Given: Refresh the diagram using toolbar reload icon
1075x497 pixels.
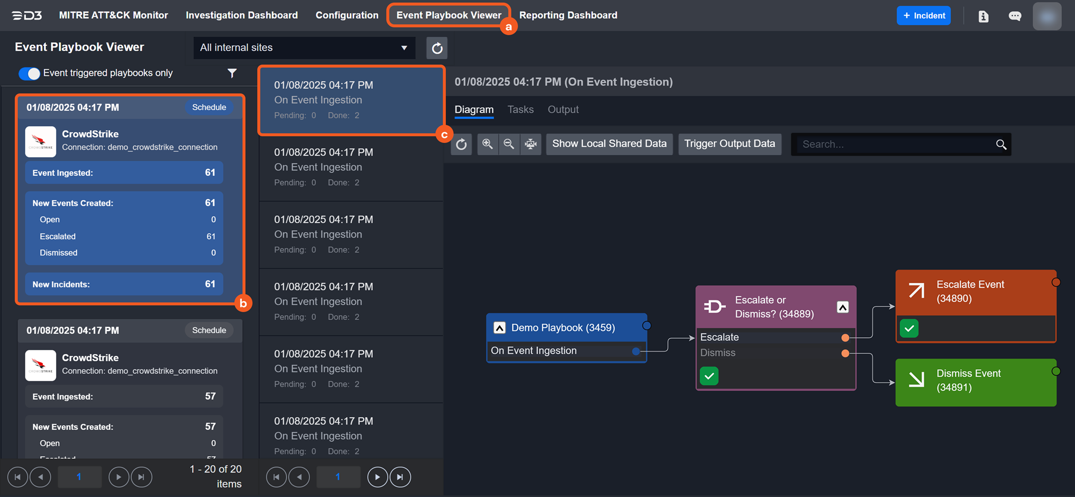Looking at the screenshot, I should click(x=461, y=144).
